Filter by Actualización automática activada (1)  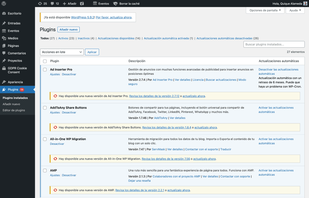pos(168,38)
